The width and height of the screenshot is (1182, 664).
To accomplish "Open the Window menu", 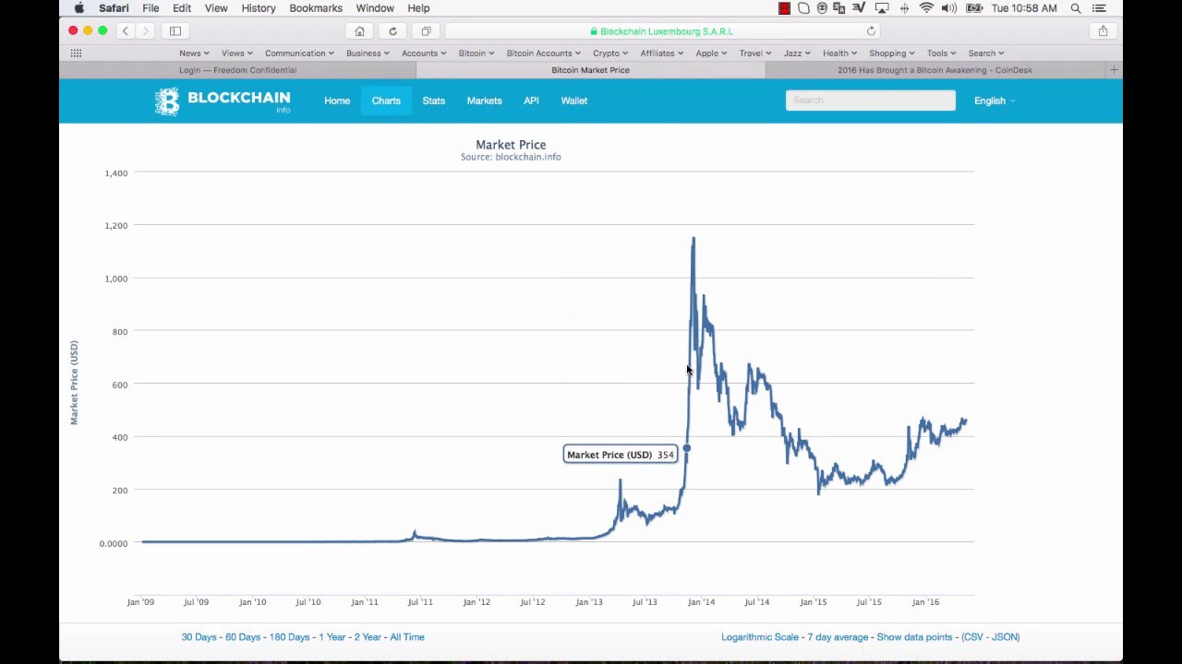I will [x=375, y=8].
